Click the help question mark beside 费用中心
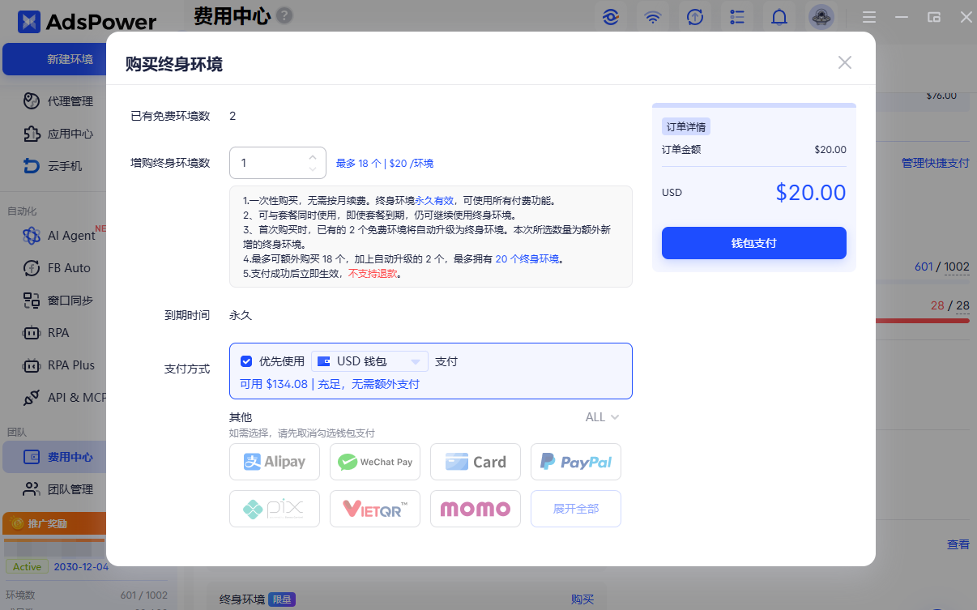The image size is (977, 610). [284, 16]
